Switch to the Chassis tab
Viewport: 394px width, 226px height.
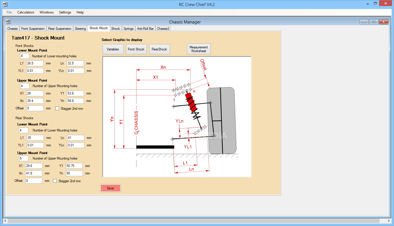[13, 29]
